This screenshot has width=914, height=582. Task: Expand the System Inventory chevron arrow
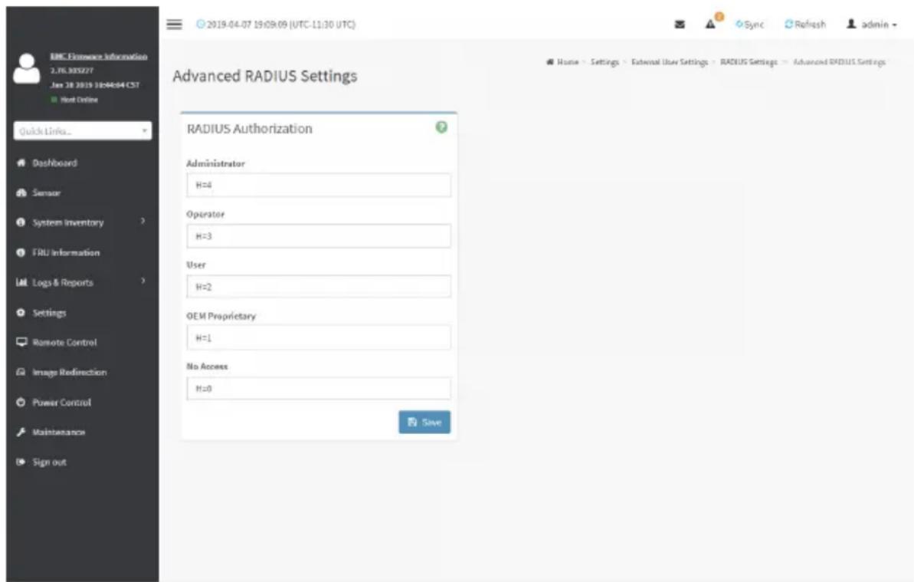(143, 221)
